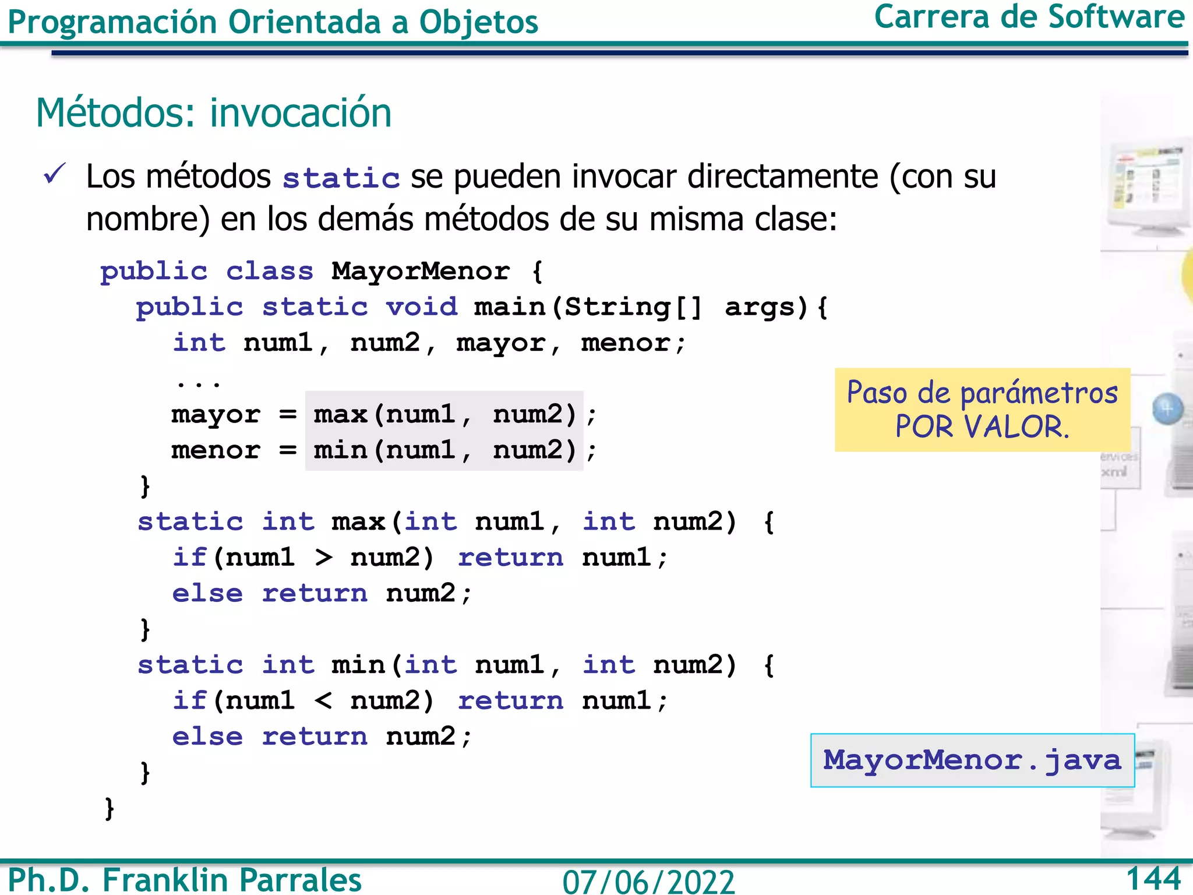Click the 'Programación Orientada a Objetos' header text
This screenshot has height=895, width=1193.
coord(273,22)
